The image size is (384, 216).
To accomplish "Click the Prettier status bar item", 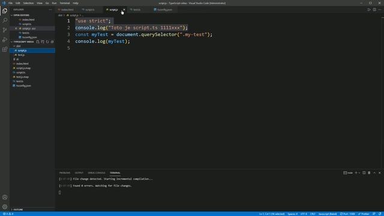I will click(364, 214).
